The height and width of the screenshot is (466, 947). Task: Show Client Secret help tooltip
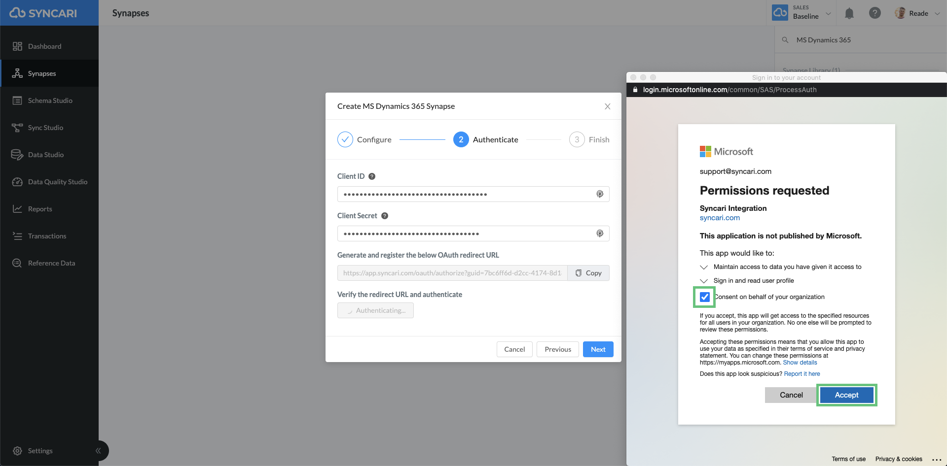pos(385,216)
